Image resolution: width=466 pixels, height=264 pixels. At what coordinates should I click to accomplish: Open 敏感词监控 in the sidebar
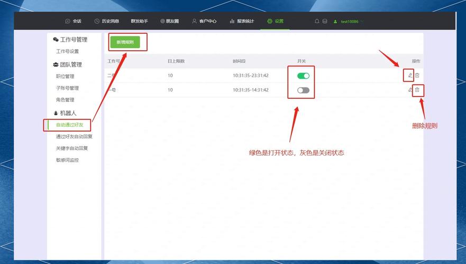pos(68,160)
